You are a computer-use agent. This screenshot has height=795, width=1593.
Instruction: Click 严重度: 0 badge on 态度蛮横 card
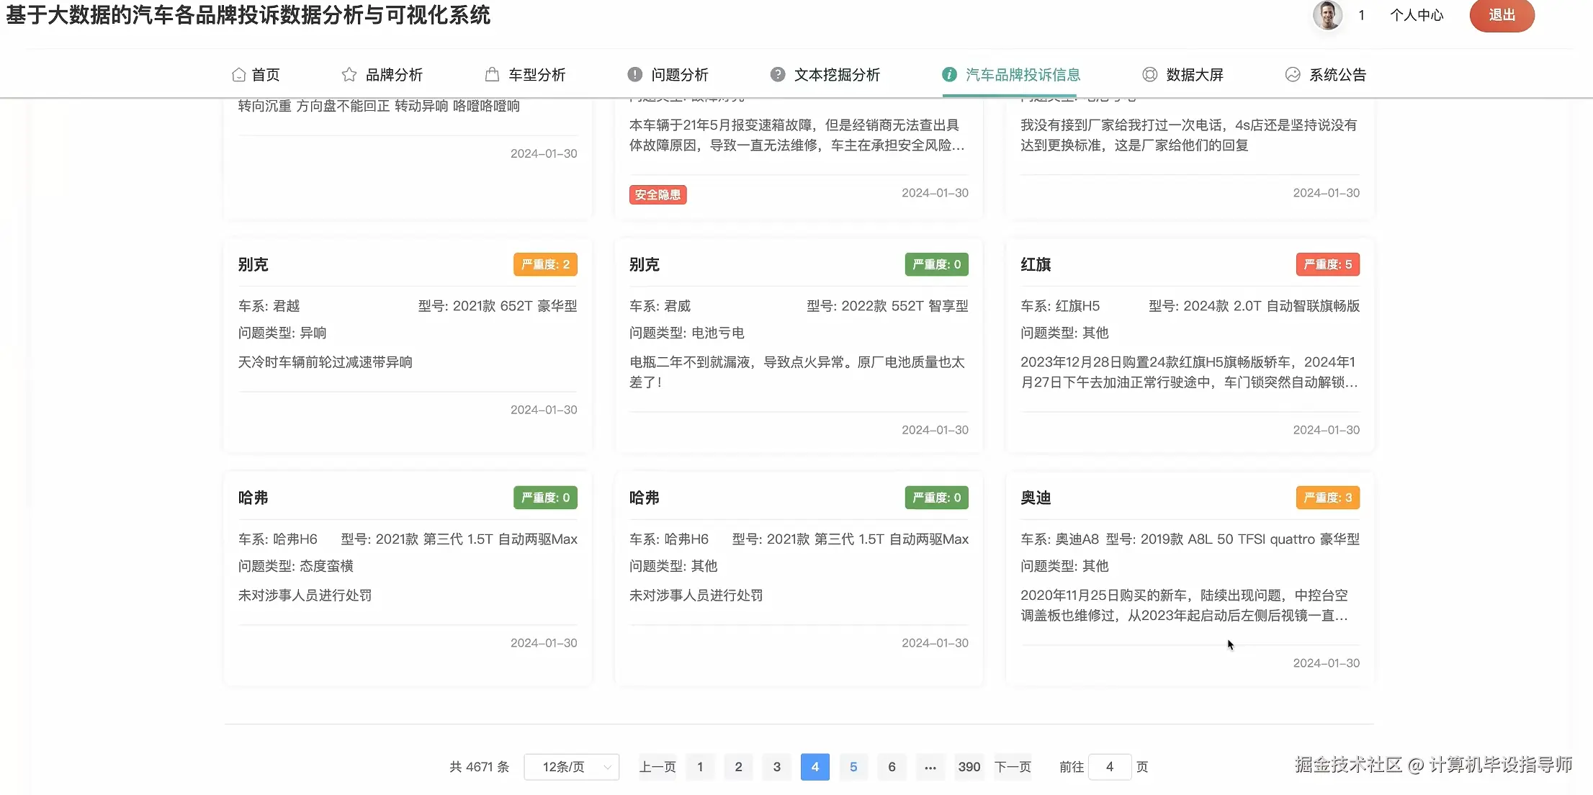(x=545, y=498)
